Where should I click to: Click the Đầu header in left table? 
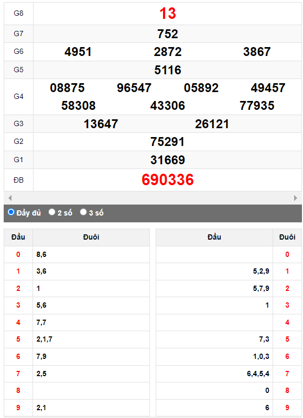pos(18,237)
